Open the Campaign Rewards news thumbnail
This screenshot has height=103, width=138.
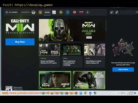[72, 50]
